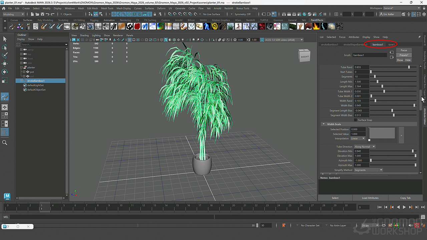Click the ViewCube RIGHT face
The image size is (427, 240).
point(305,57)
